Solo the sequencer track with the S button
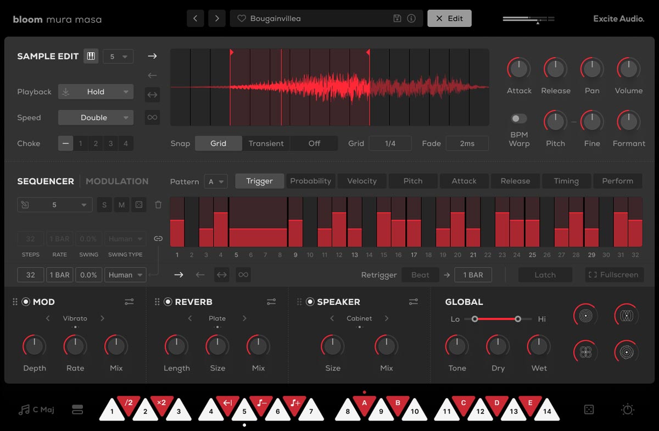 click(104, 204)
